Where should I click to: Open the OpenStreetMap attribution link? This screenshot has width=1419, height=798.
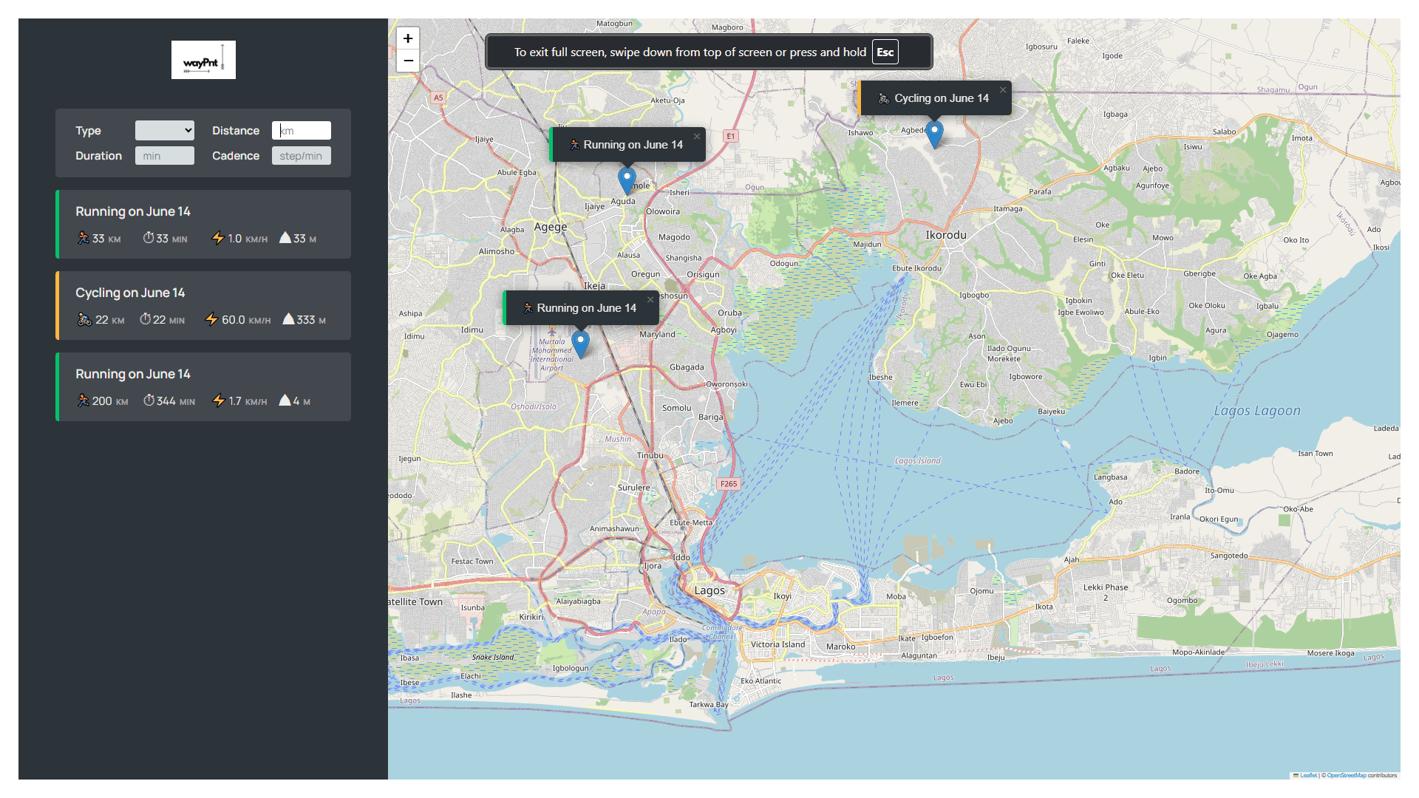1347,775
